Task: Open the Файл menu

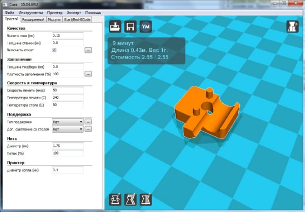Action: [10, 12]
